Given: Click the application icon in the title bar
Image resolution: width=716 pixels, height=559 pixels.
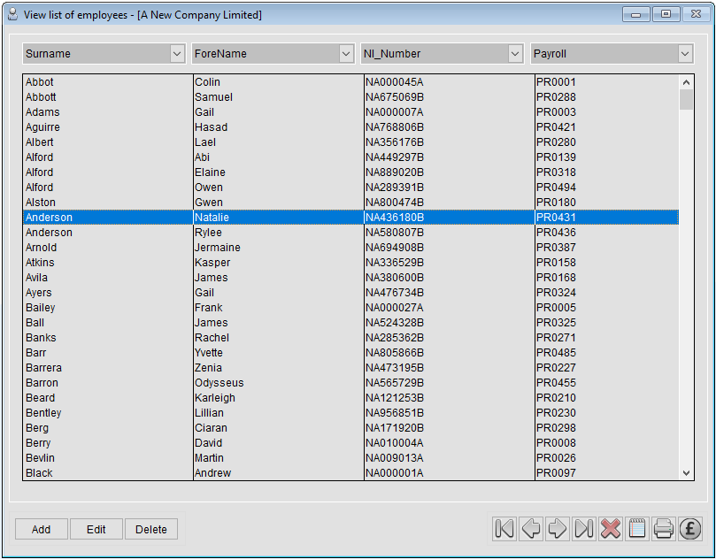Looking at the screenshot, I should [12, 13].
